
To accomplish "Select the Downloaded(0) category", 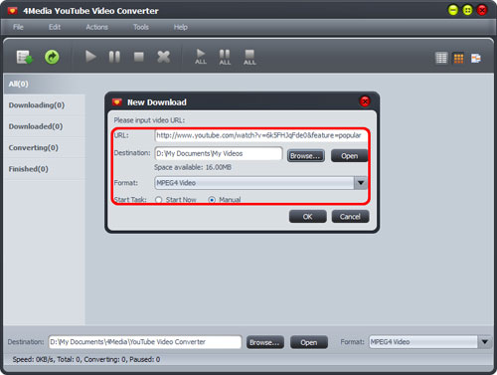I will pos(45,126).
